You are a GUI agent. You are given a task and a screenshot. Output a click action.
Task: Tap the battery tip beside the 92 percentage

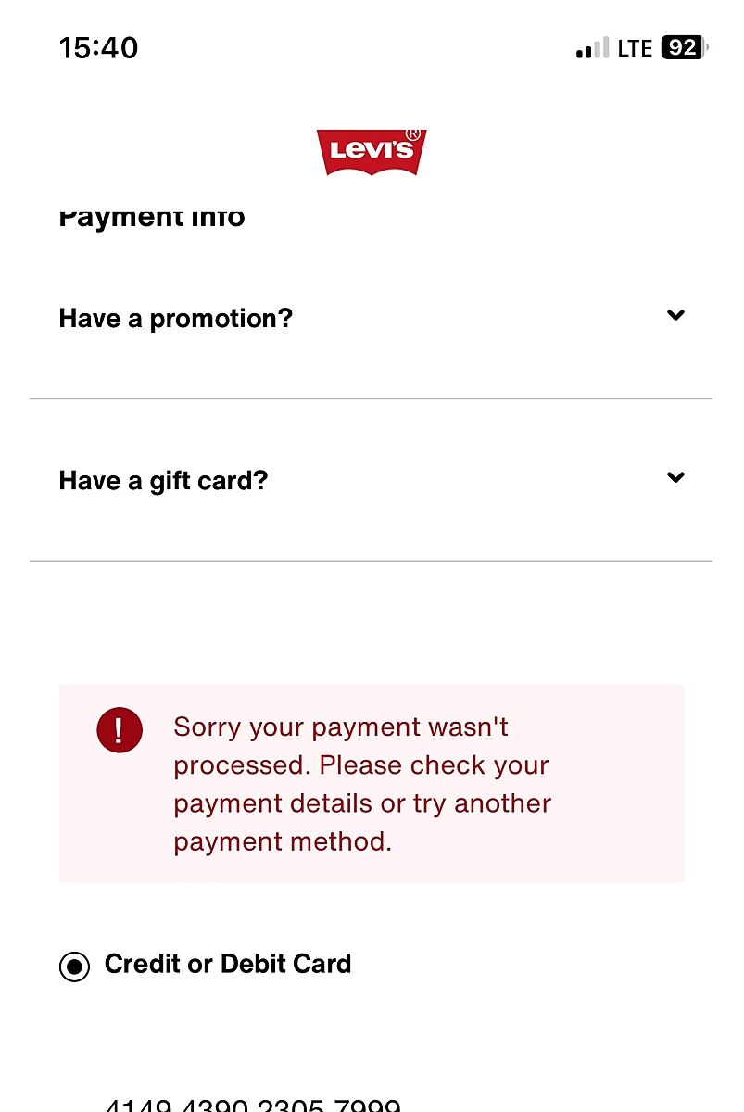click(707, 47)
